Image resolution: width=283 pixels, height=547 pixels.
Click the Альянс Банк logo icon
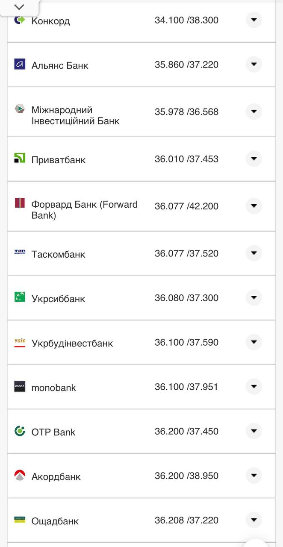click(20, 64)
